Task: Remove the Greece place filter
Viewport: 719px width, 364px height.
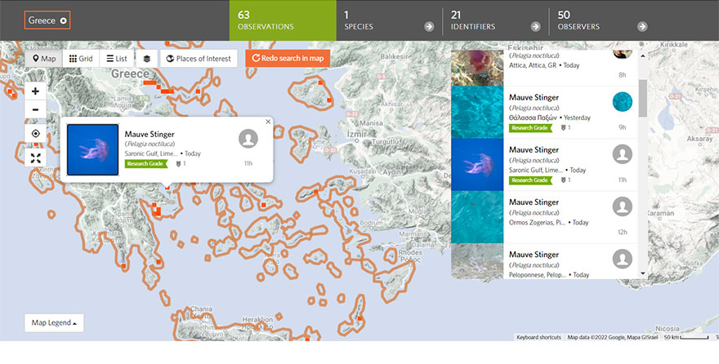Action: coord(64,20)
